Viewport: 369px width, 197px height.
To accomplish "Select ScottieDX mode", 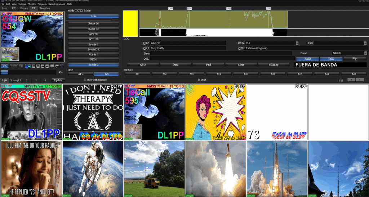I will (x=93, y=49).
